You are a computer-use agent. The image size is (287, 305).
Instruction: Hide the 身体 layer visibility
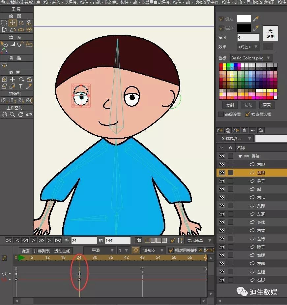click(221, 222)
